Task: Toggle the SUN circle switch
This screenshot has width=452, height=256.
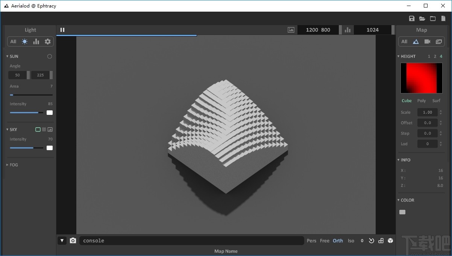Action: [50, 56]
